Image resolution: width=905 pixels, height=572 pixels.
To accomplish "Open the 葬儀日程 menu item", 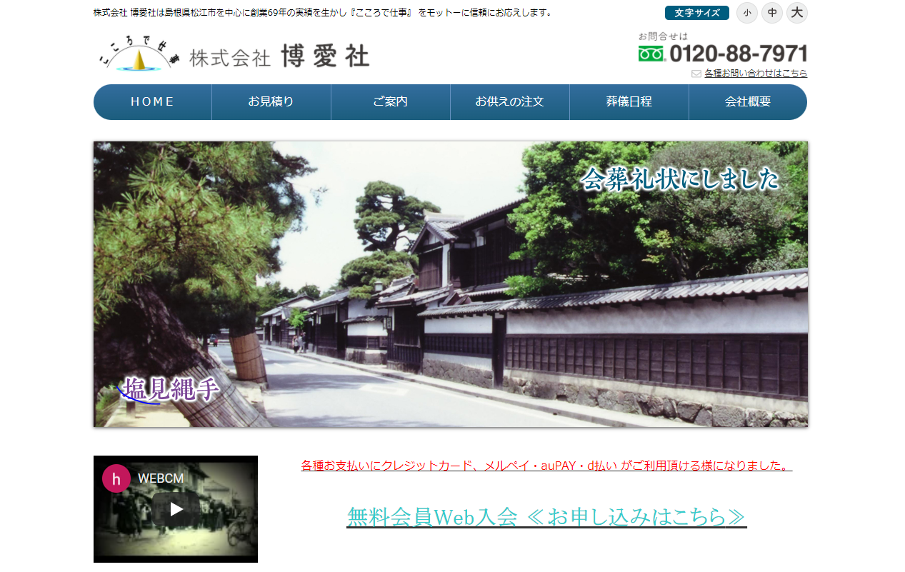I will click(x=629, y=102).
